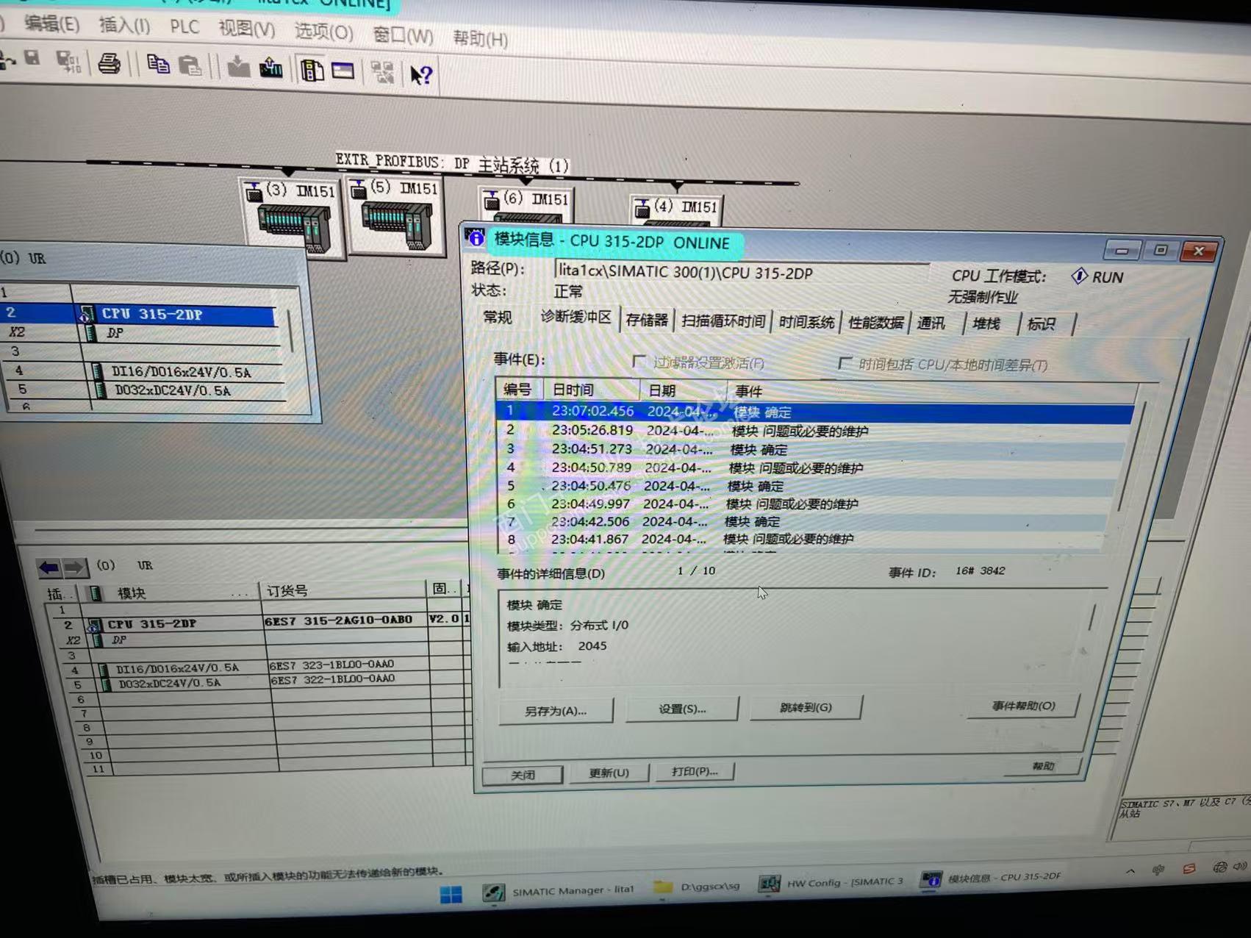Image resolution: width=1251 pixels, height=938 pixels.
Task: Click the Save floppy disk toolbar icon
Action: pos(32,58)
